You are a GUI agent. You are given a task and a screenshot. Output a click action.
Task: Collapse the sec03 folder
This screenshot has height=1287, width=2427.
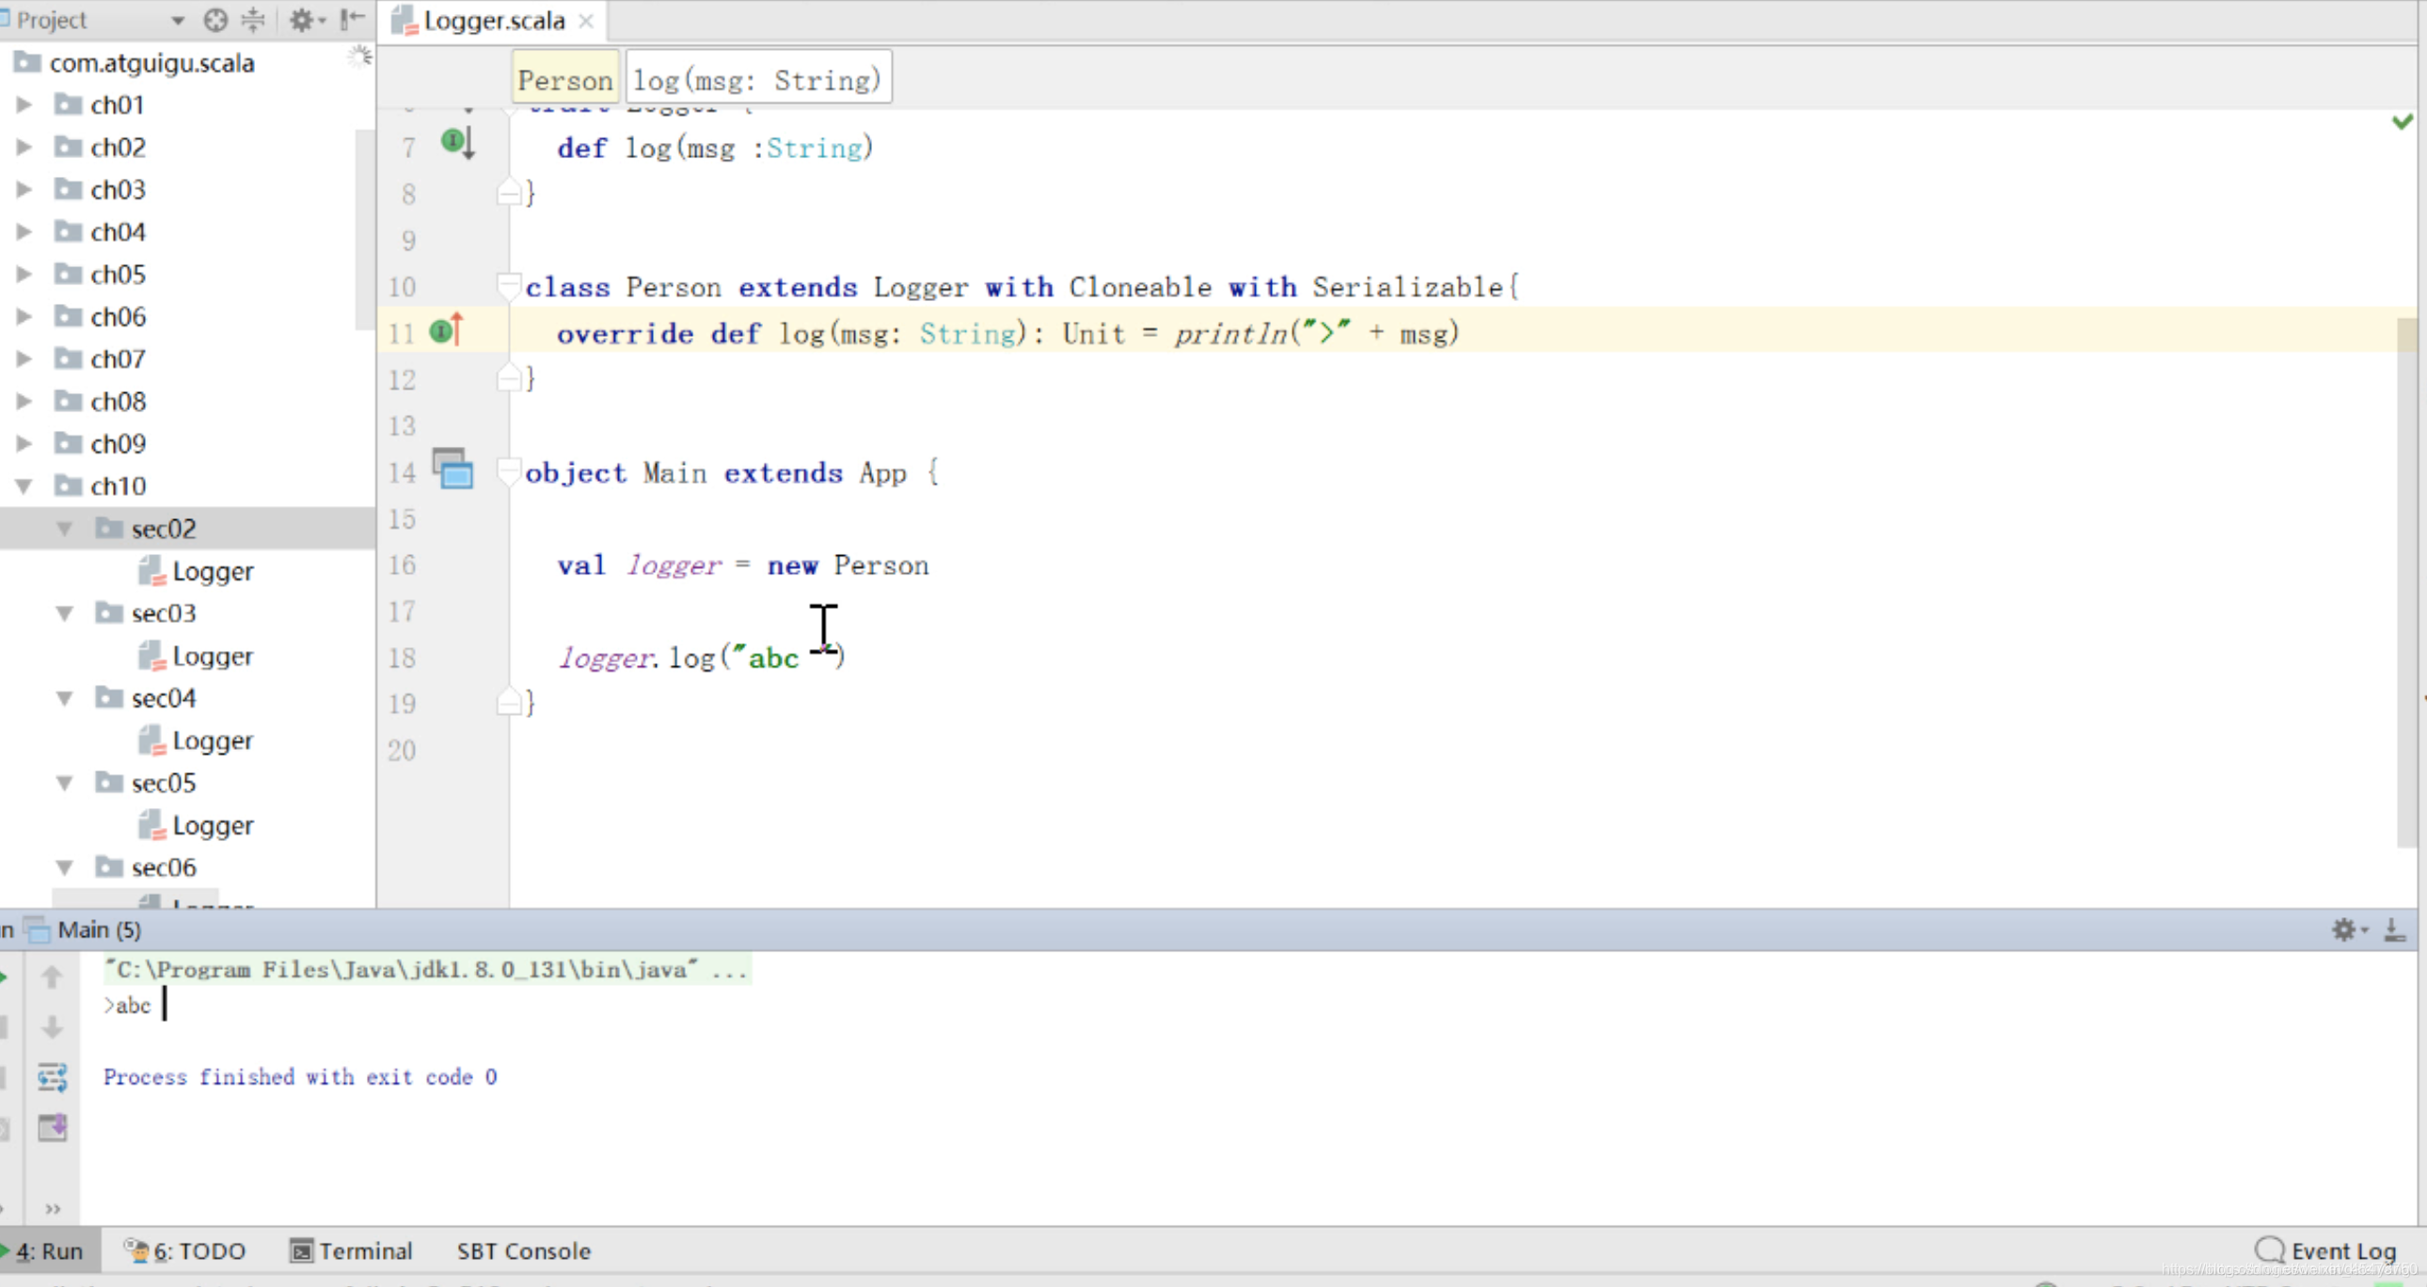(x=65, y=613)
